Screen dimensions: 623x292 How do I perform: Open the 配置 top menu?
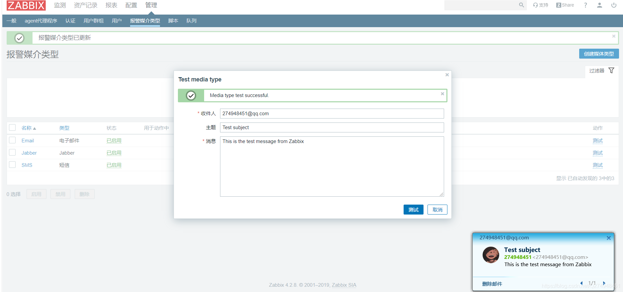point(131,5)
